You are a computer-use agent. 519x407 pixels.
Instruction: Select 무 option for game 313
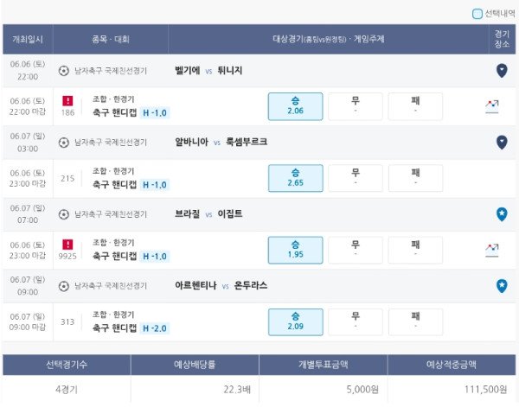[356, 322]
